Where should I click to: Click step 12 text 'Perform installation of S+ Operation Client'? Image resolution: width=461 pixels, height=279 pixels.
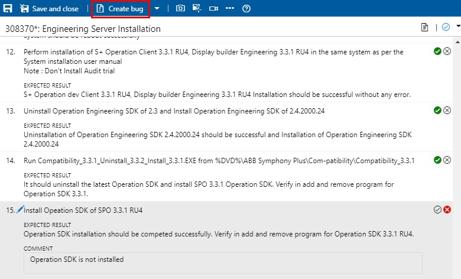click(x=90, y=52)
